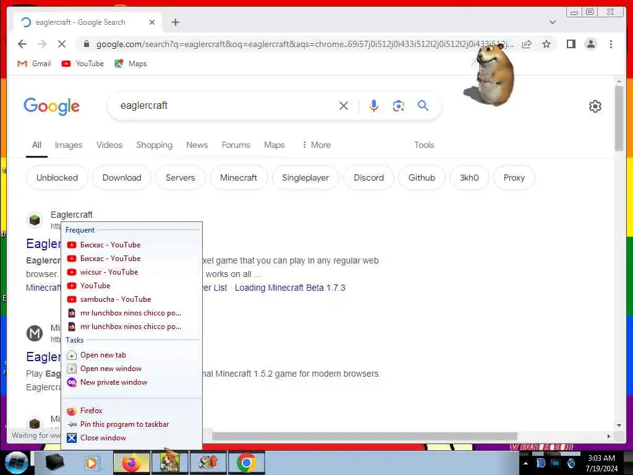Open search Tools options
This screenshot has height=475, width=633.
424,145
